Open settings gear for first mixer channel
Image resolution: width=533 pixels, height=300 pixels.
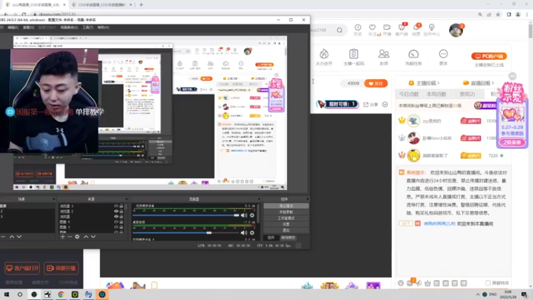pyautogui.click(x=252, y=215)
